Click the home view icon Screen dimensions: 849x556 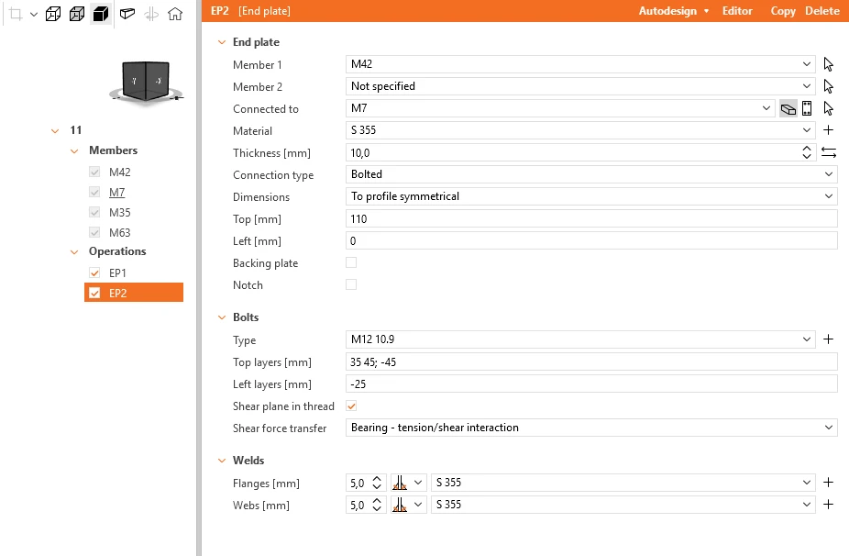click(x=175, y=14)
